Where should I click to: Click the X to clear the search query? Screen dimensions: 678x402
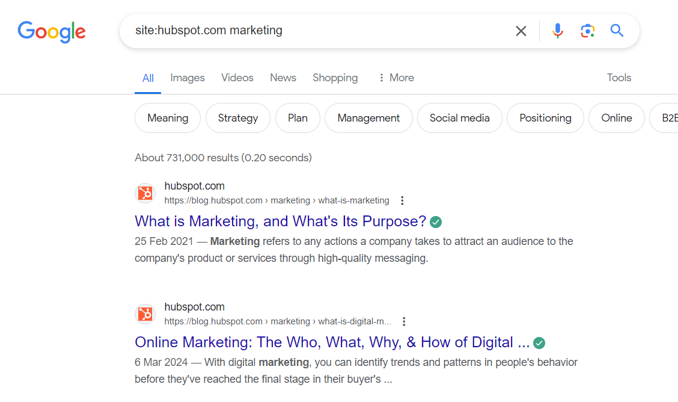(521, 31)
